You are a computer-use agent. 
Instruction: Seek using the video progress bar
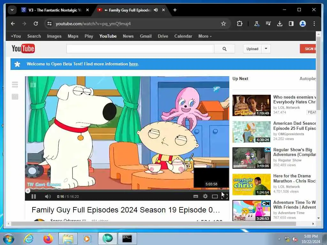click(x=127, y=191)
